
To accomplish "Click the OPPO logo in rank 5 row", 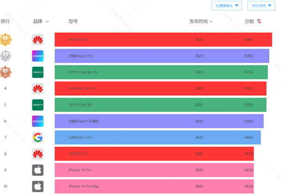I will pyautogui.click(x=38, y=105).
